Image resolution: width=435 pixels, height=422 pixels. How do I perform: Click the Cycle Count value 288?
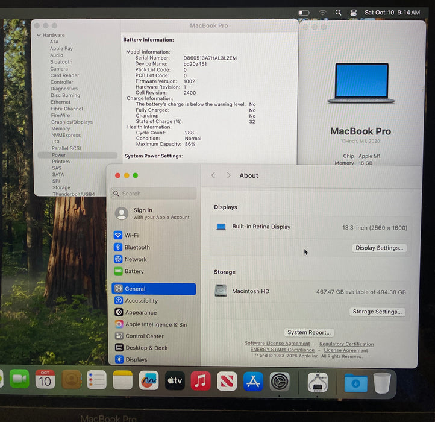click(189, 133)
